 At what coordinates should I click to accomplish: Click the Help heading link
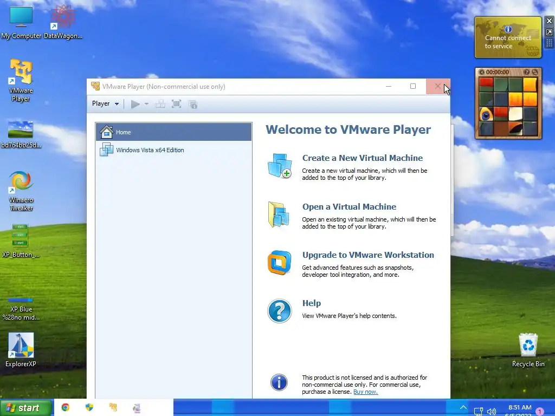click(312, 303)
